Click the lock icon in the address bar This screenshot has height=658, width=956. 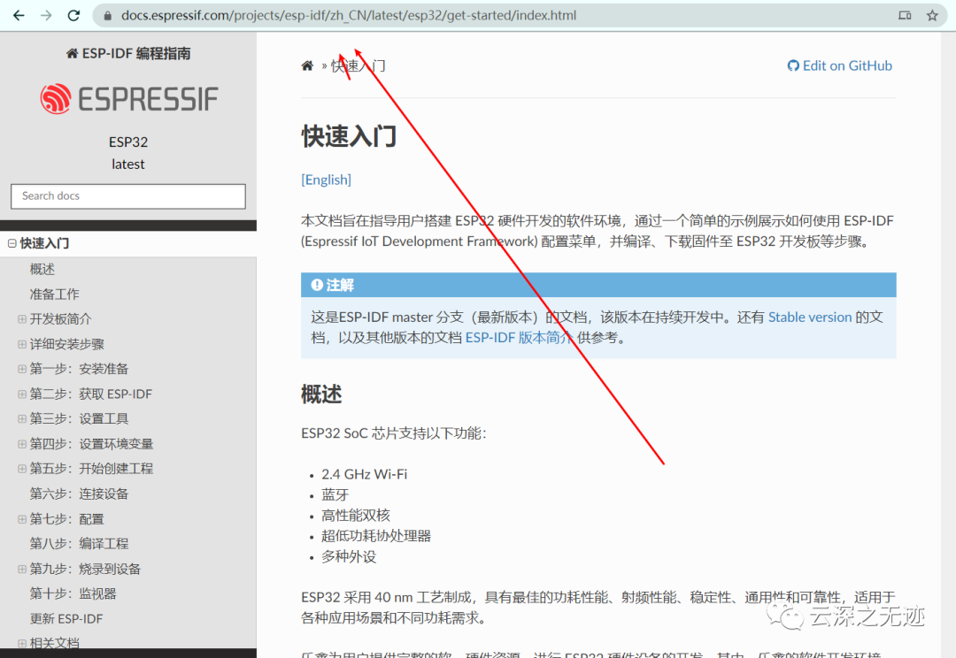[106, 15]
